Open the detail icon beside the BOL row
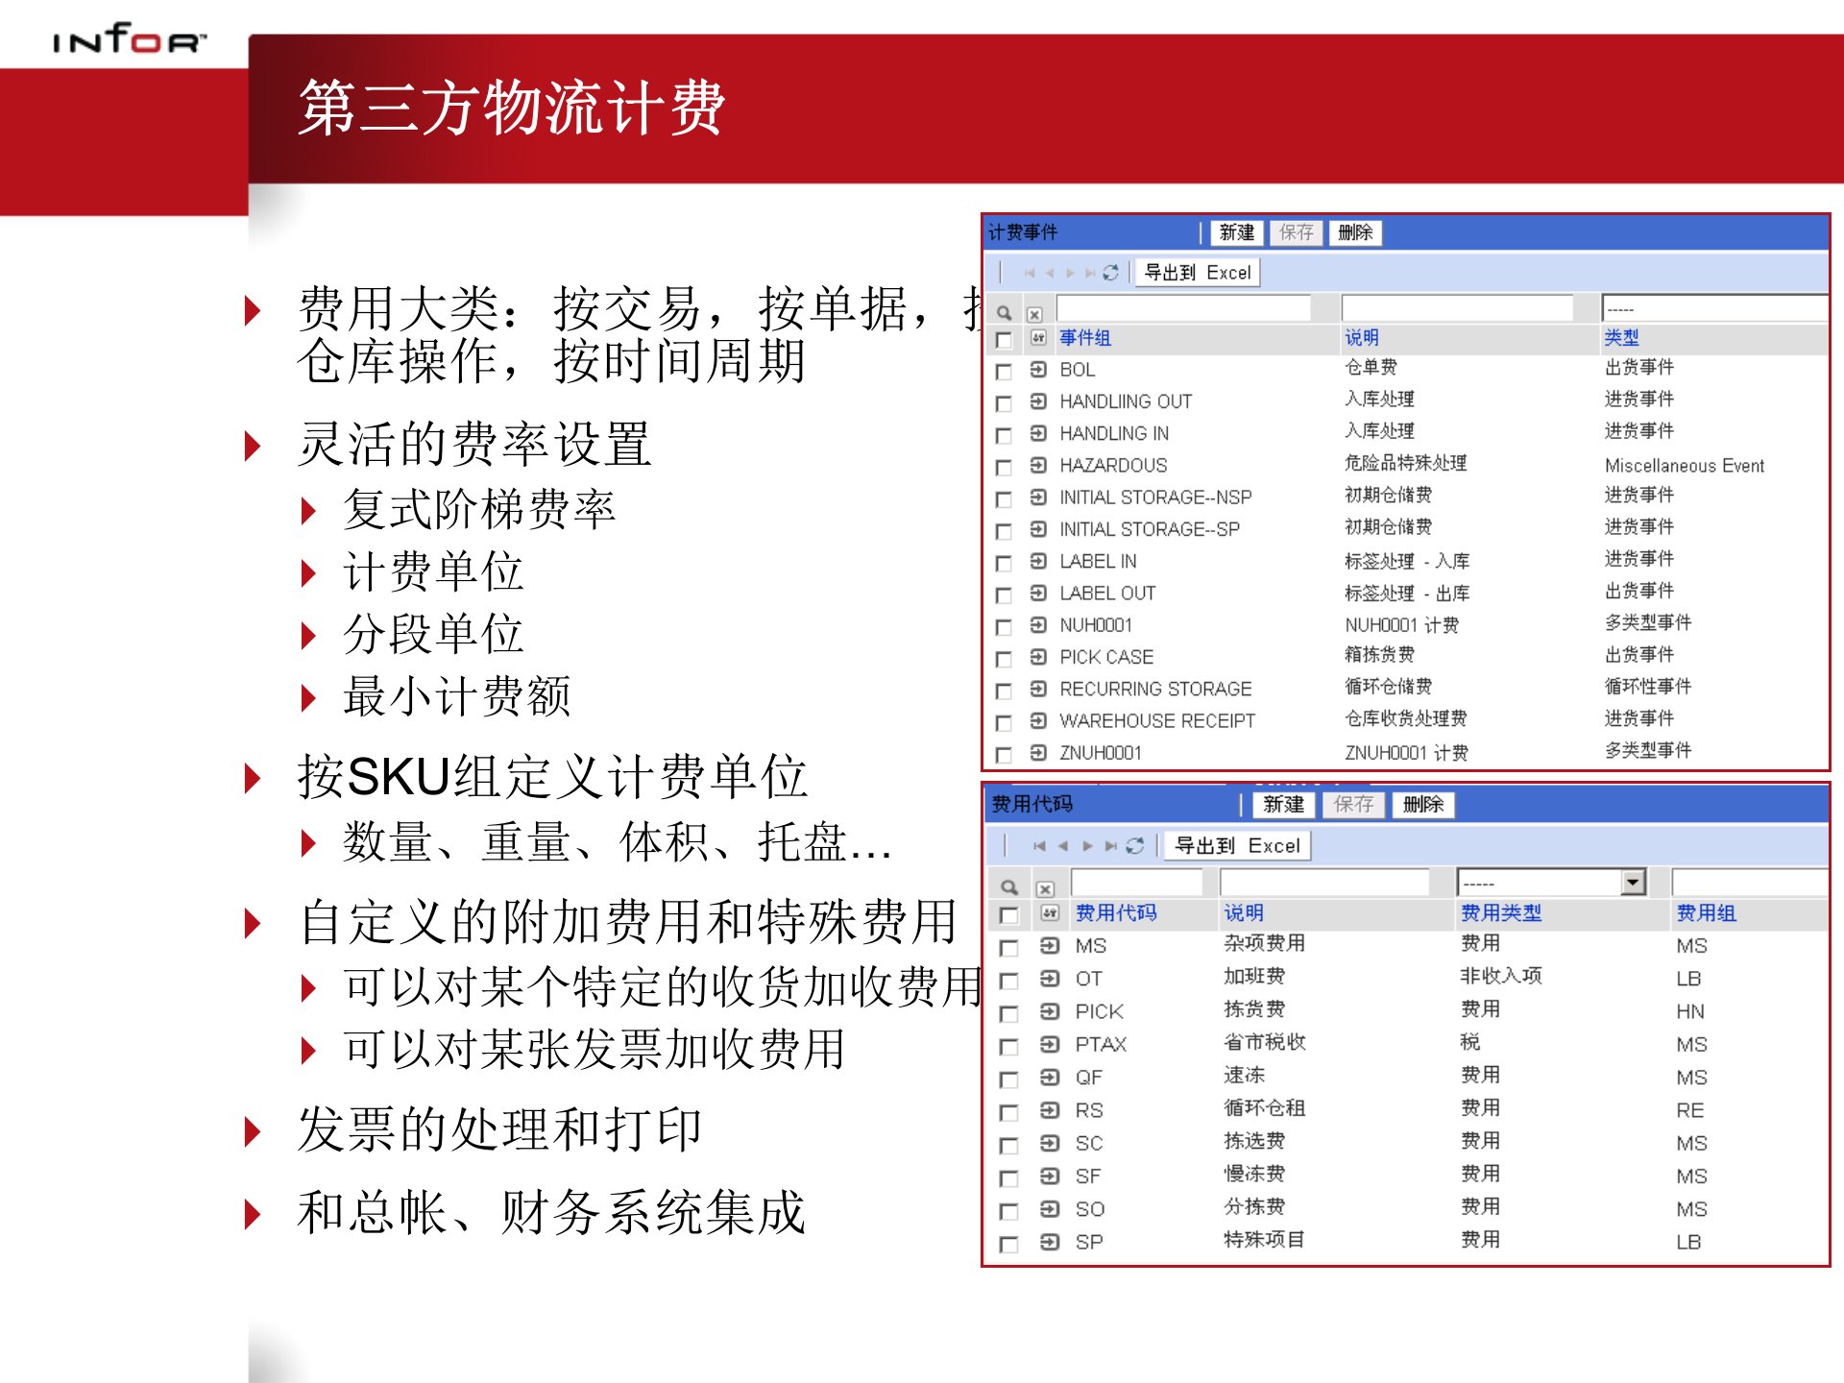This screenshot has height=1383, width=1844. click(x=1038, y=372)
